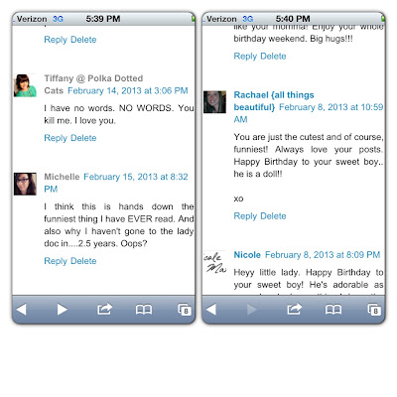Click Tiffany's avatar thumbnail

coord(25,85)
